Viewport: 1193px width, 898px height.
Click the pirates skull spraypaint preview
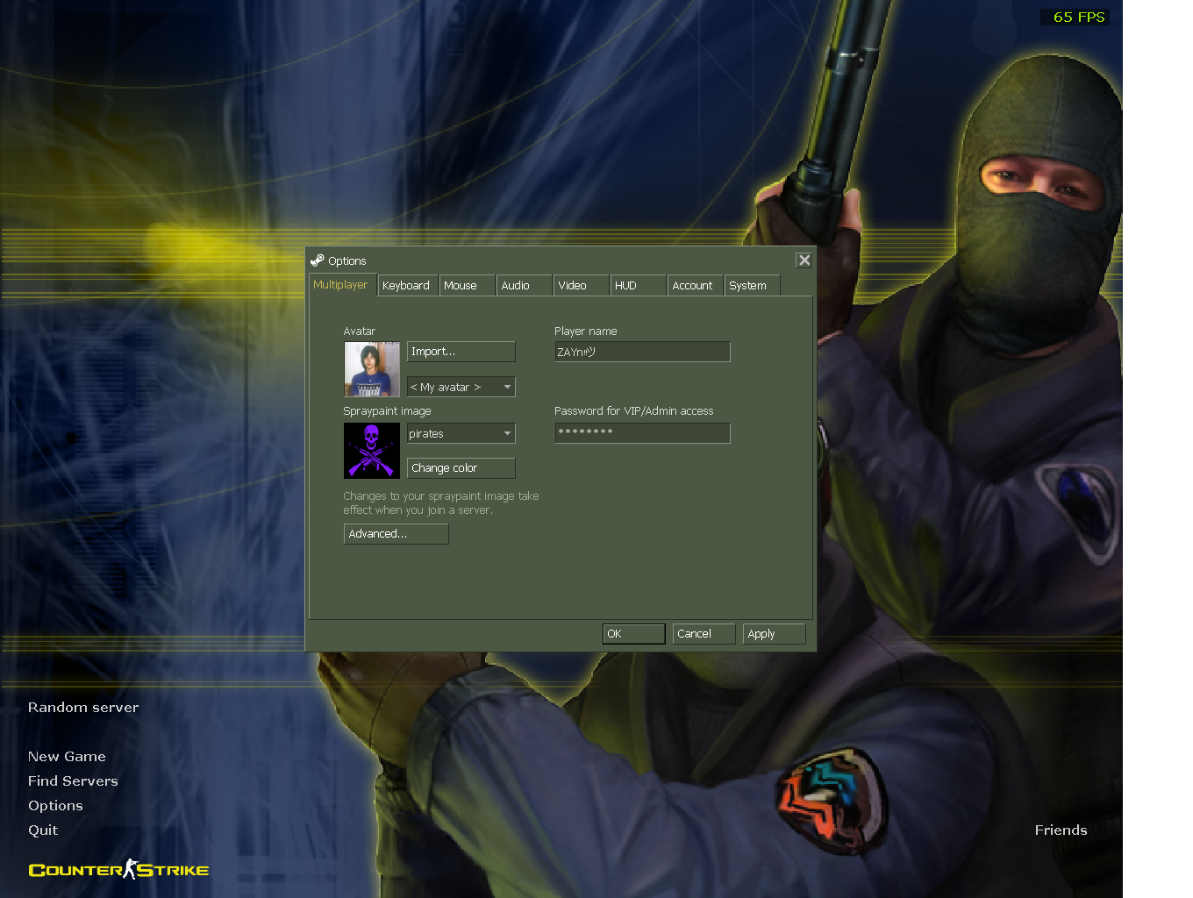pos(372,451)
